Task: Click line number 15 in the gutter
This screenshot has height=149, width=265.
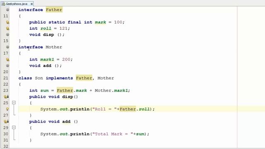Action: click(5, 41)
